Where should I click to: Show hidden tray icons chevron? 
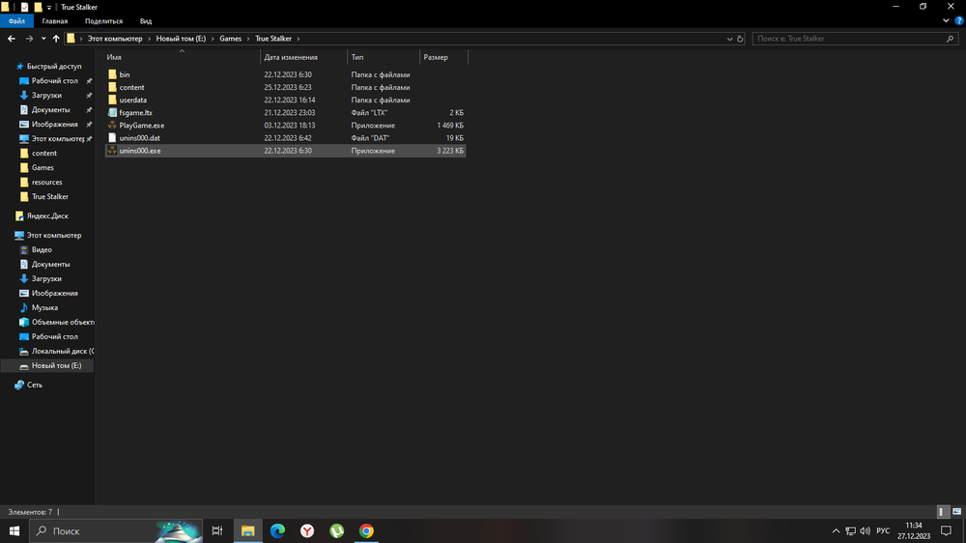836,530
